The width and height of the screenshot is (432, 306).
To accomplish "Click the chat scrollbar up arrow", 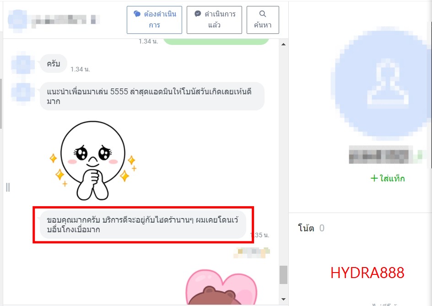I will point(283,44).
